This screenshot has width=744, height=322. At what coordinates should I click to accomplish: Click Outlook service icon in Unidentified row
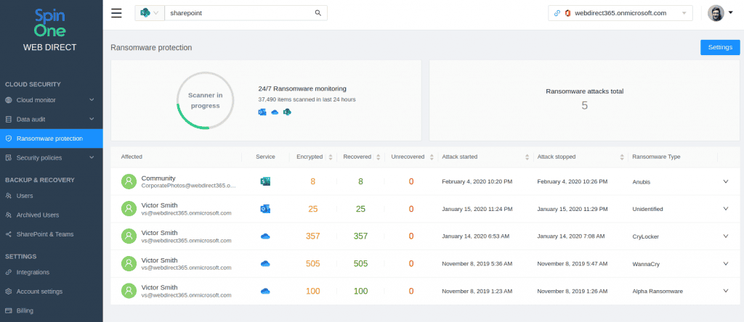coord(265,209)
